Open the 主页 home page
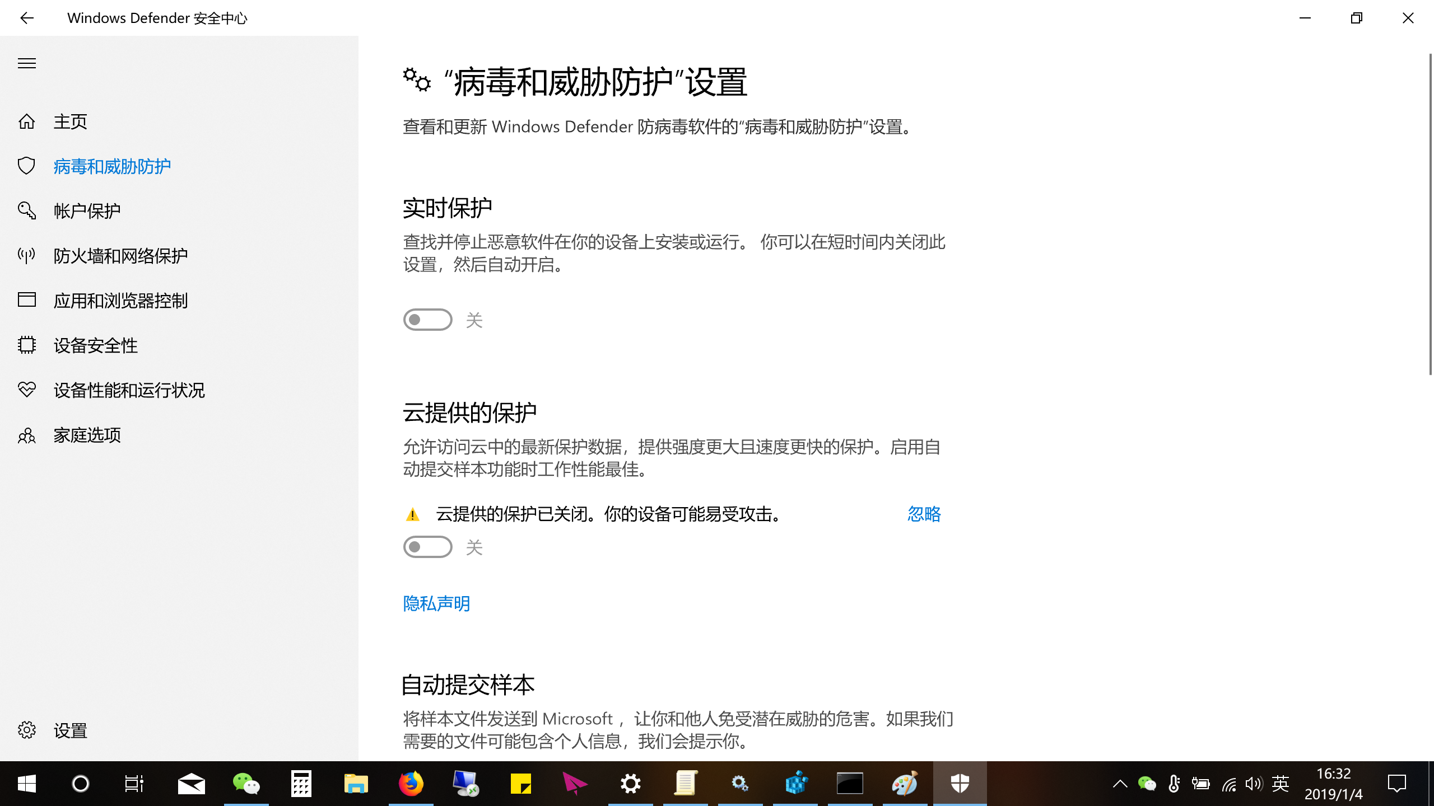This screenshot has width=1434, height=806. coord(71,121)
